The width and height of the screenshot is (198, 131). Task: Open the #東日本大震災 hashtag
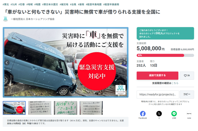coord(50,4)
